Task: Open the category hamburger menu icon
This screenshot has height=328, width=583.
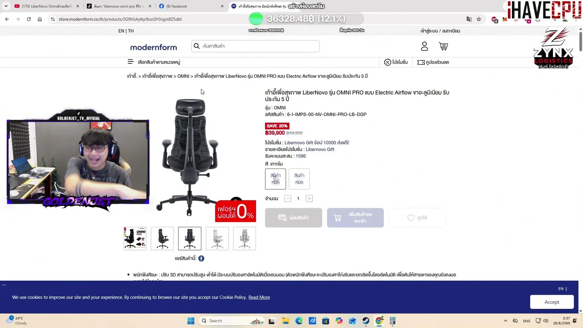Action: click(x=131, y=62)
